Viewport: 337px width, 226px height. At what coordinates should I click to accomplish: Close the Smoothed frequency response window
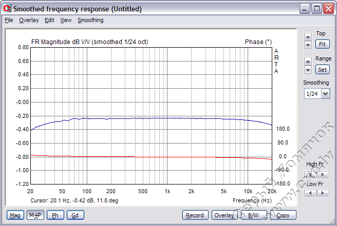329,9
